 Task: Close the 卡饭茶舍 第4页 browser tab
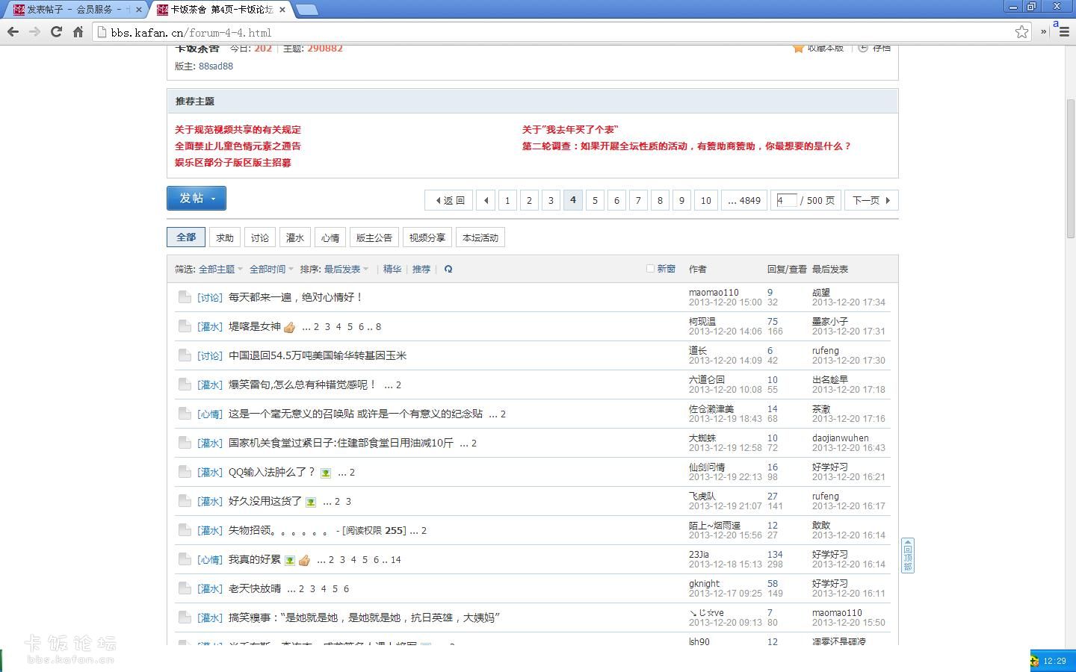pos(283,10)
